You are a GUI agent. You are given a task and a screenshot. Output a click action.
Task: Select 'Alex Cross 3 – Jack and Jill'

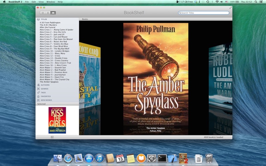click(52, 35)
